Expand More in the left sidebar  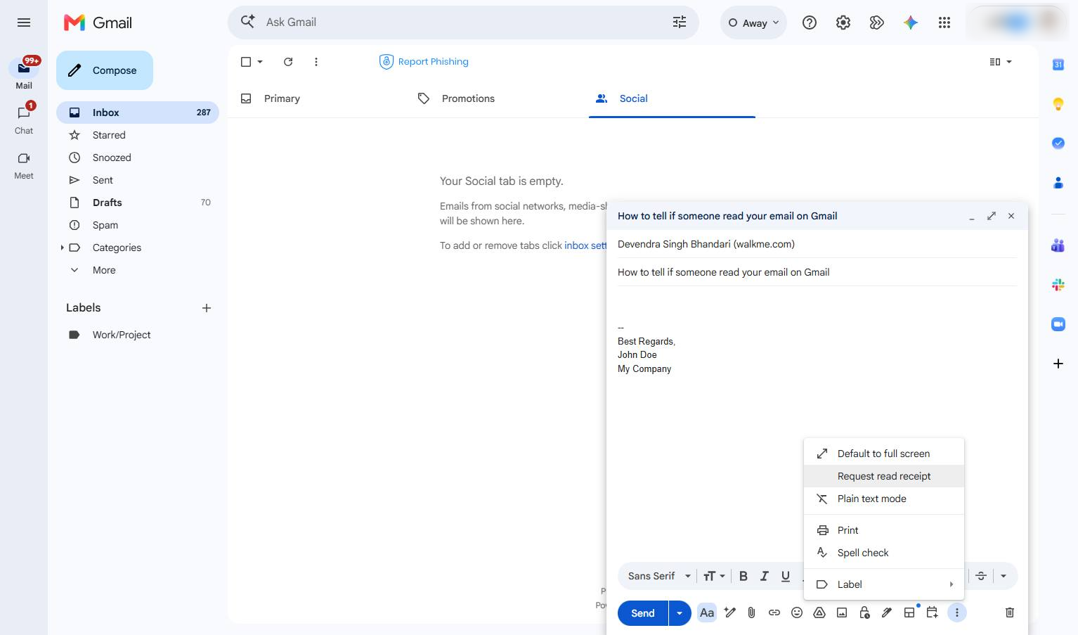tap(103, 270)
